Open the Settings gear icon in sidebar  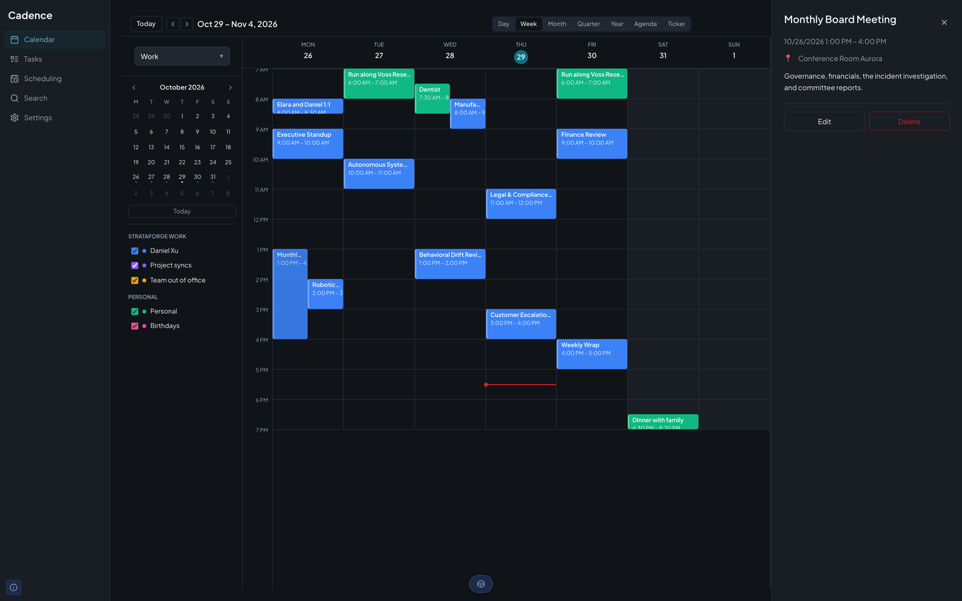[15, 118]
